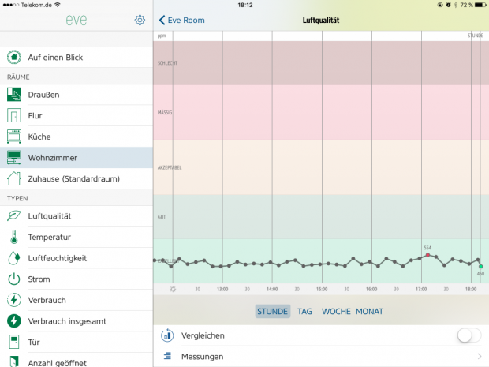This screenshot has width=489, height=367.
Task: Go back via Eve Room chevron
Action: [162, 20]
